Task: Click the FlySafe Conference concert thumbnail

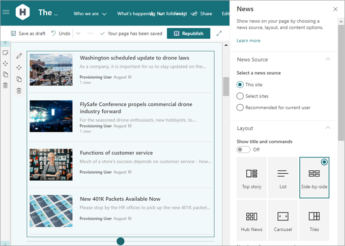Action: click(51, 116)
